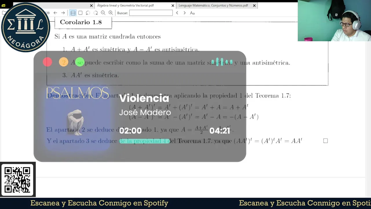This screenshot has width=371, height=209.
Task: Focus the Buscar search field
Action: click(x=151, y=13)
